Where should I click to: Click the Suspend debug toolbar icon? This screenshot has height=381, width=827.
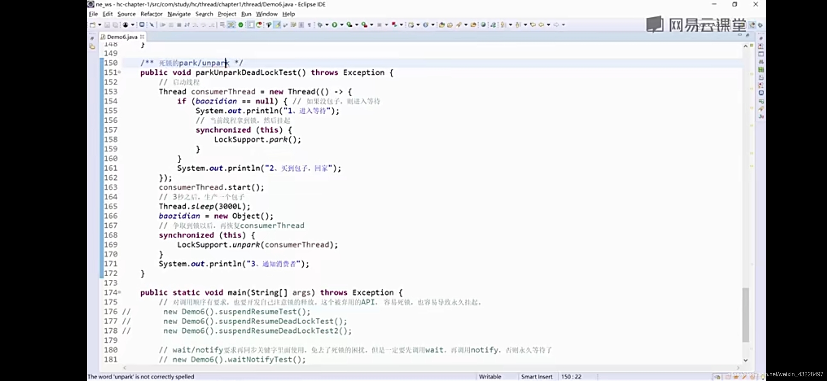click(171, 25)
